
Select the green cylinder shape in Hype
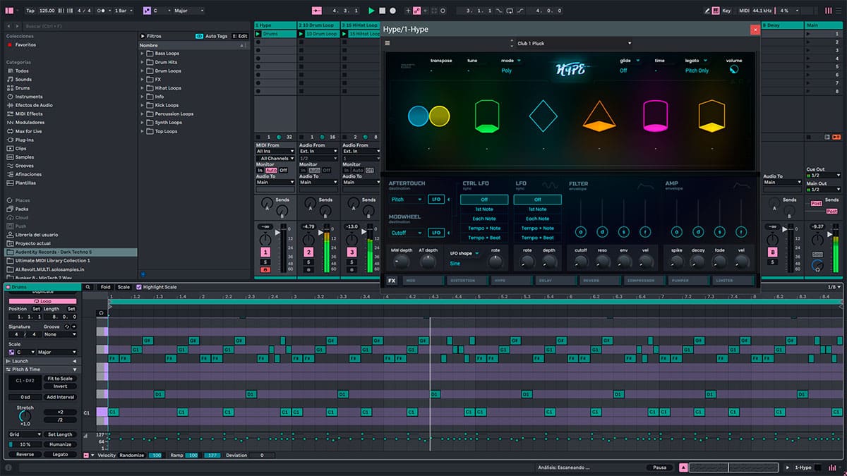(486, 116)
